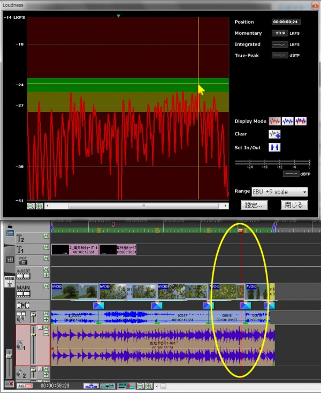Toggle M button on T2 track
321x393 pixels.
(46, 236)
